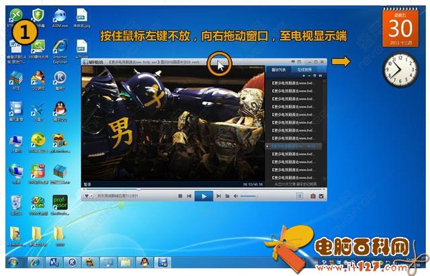Screen dimensions: 430x276
Task: Select the colorful 360 software manager icon
Action: 38,174
